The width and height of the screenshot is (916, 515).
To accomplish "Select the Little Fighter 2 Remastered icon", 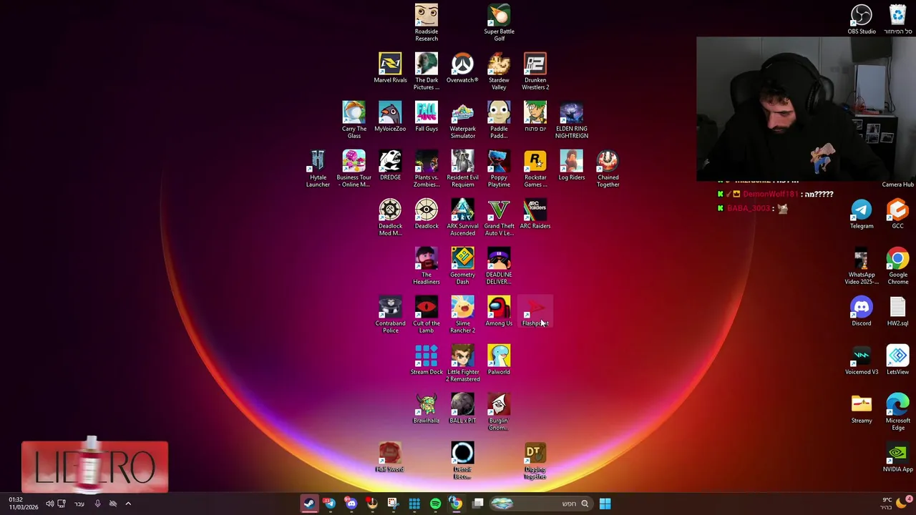I will pyautogui.click(x=462, y=363).
